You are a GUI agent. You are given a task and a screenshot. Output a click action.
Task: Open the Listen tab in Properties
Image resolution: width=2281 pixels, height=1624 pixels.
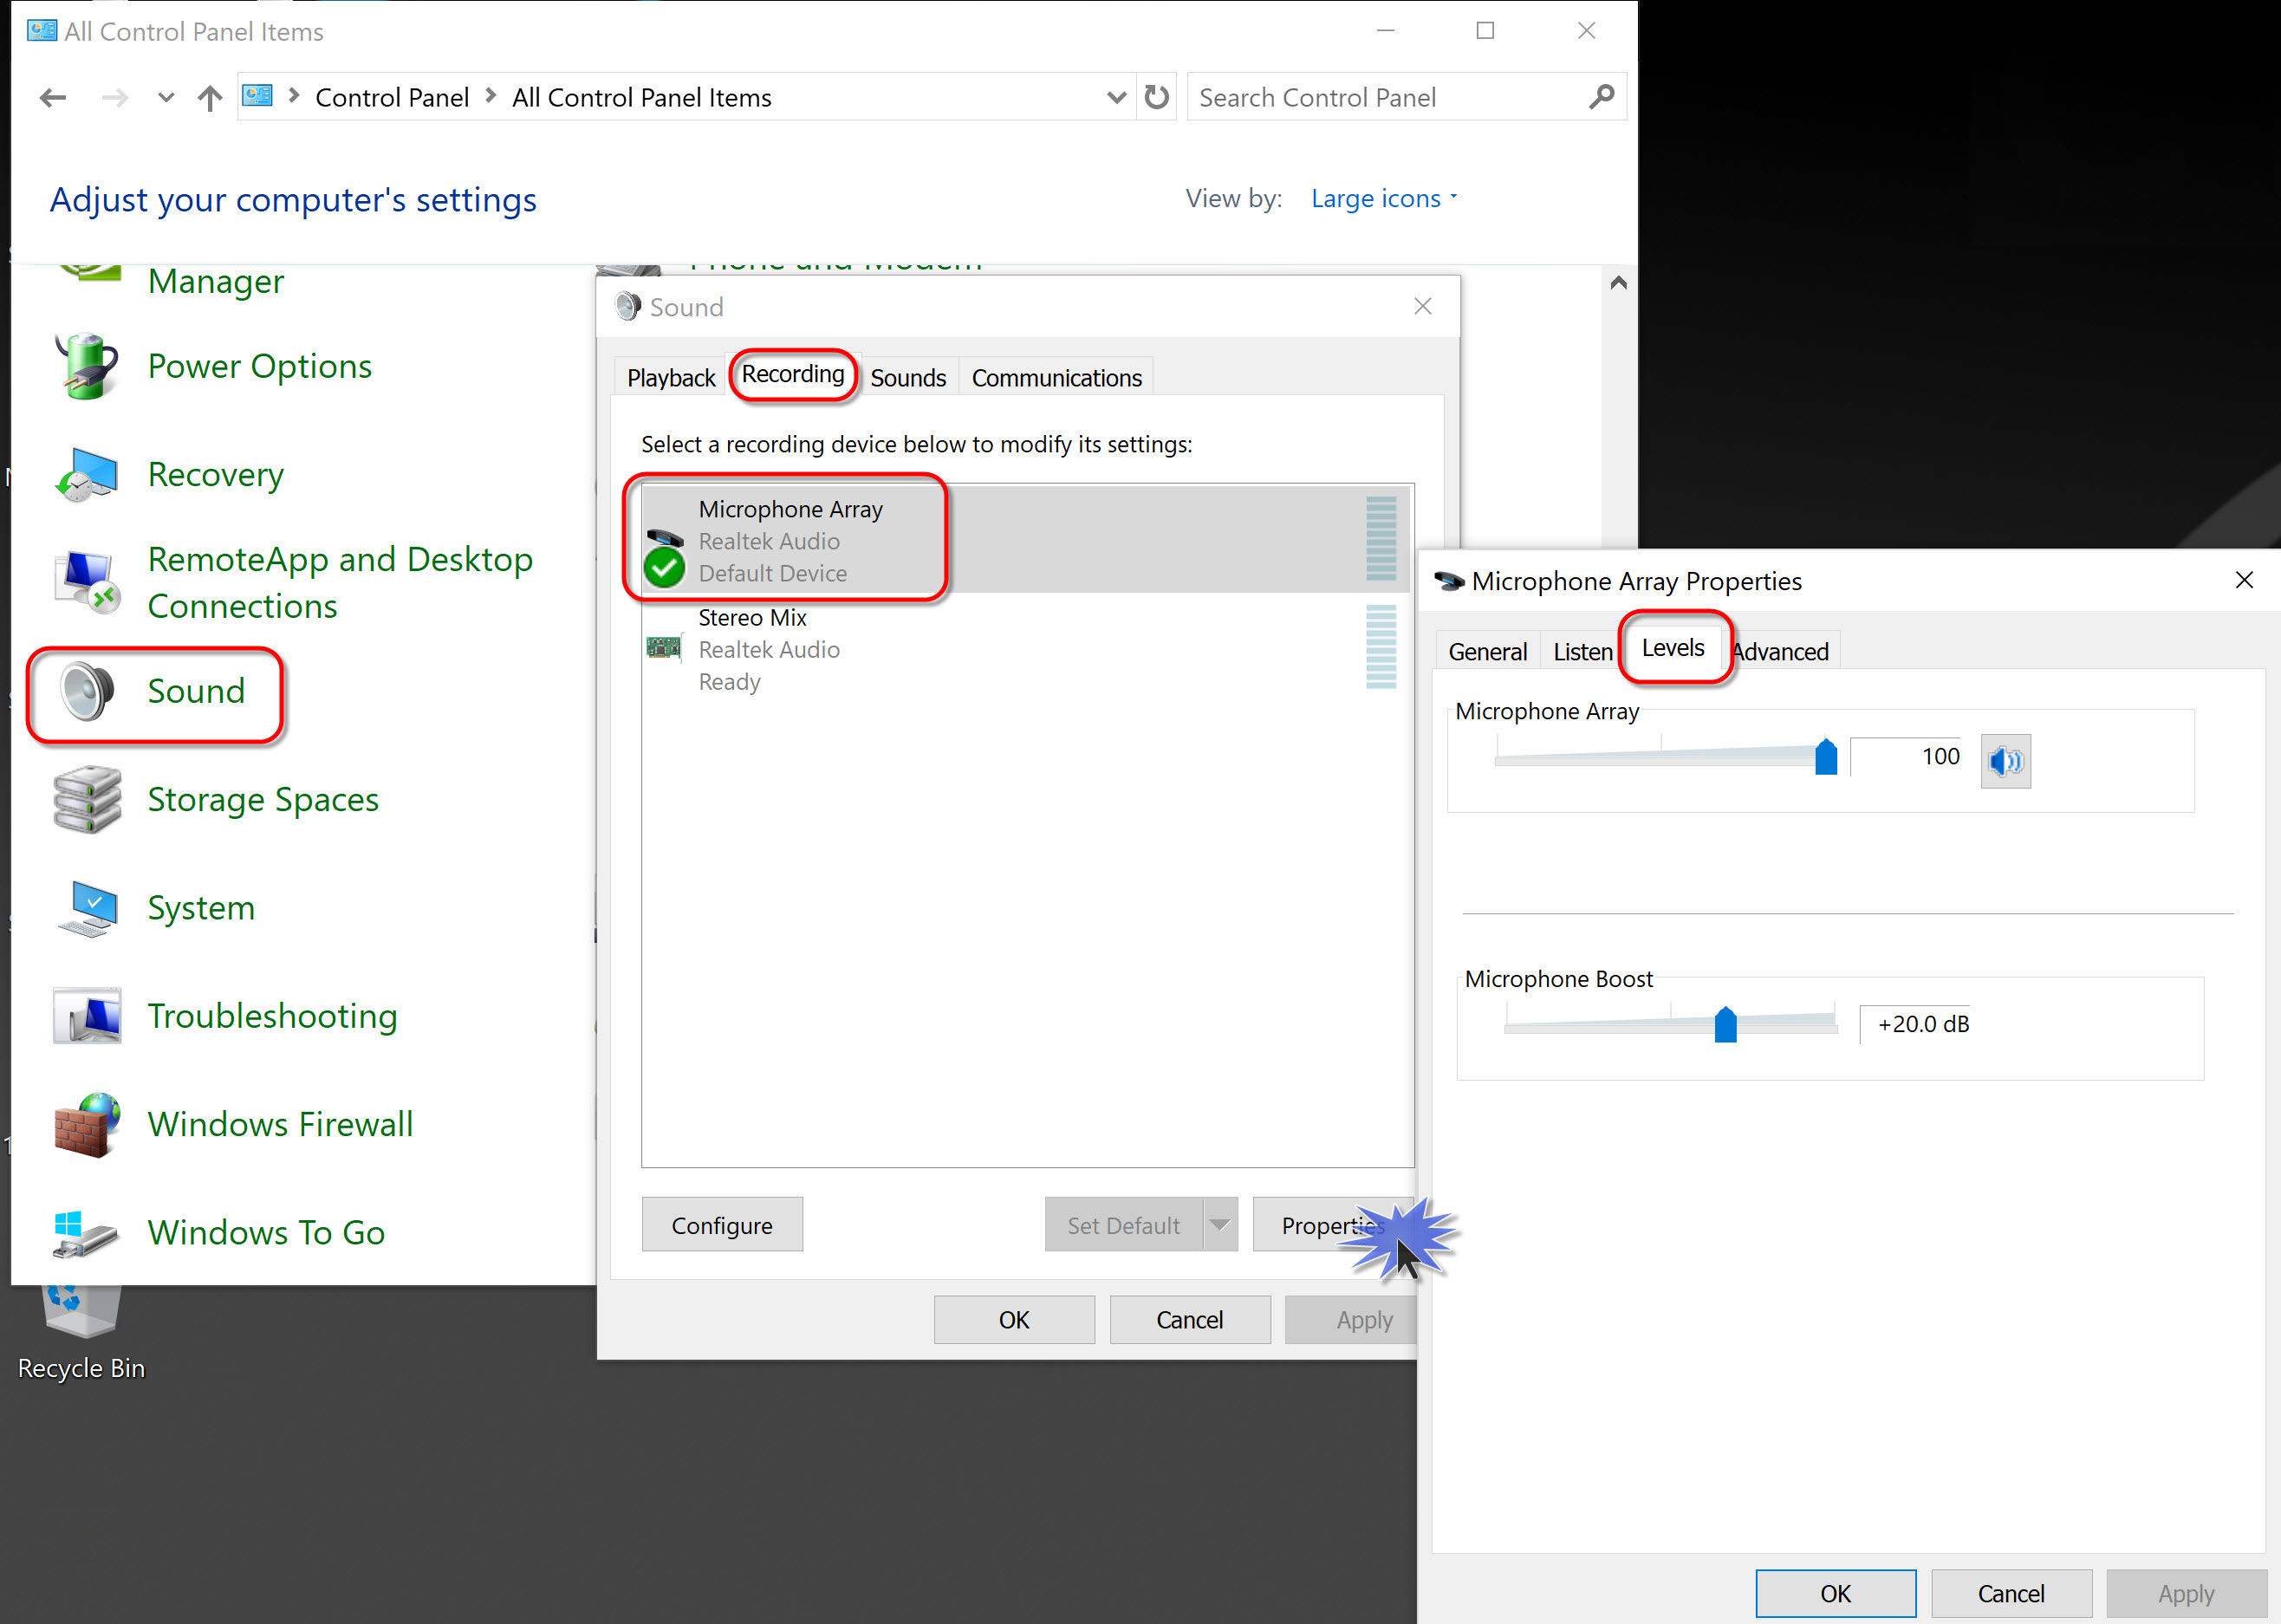pyautogui.click(x=1582, y=652)
